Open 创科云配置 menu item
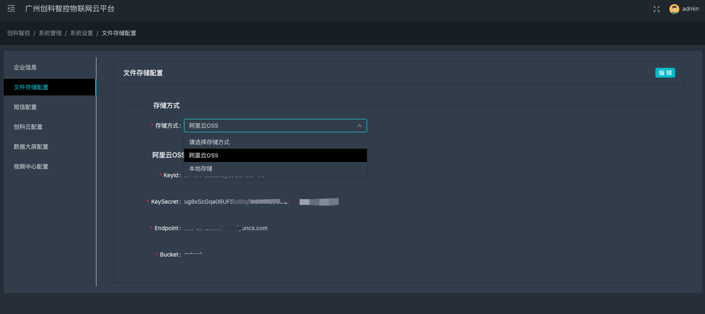 28,127
